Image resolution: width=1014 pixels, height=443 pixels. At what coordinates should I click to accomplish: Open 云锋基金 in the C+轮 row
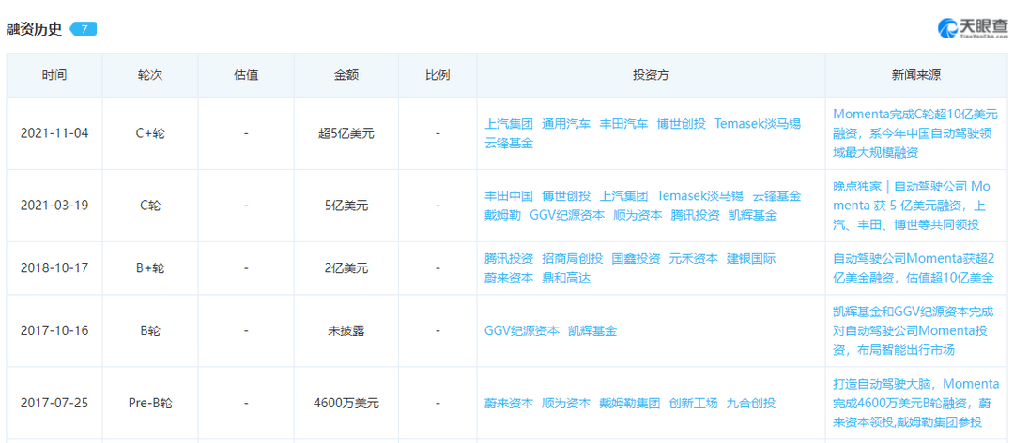pos(509,144)
